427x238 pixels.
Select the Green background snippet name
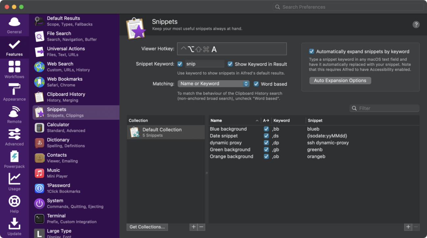230,150
